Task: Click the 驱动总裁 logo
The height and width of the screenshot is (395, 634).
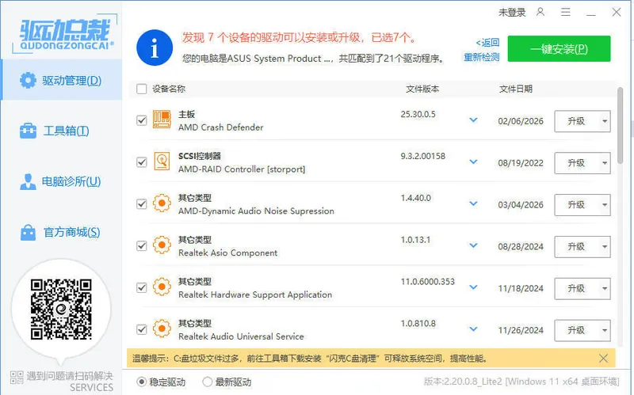Action: (x=67, y=34)
